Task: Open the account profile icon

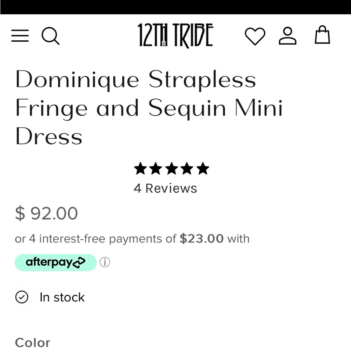Action: (287, 36)
